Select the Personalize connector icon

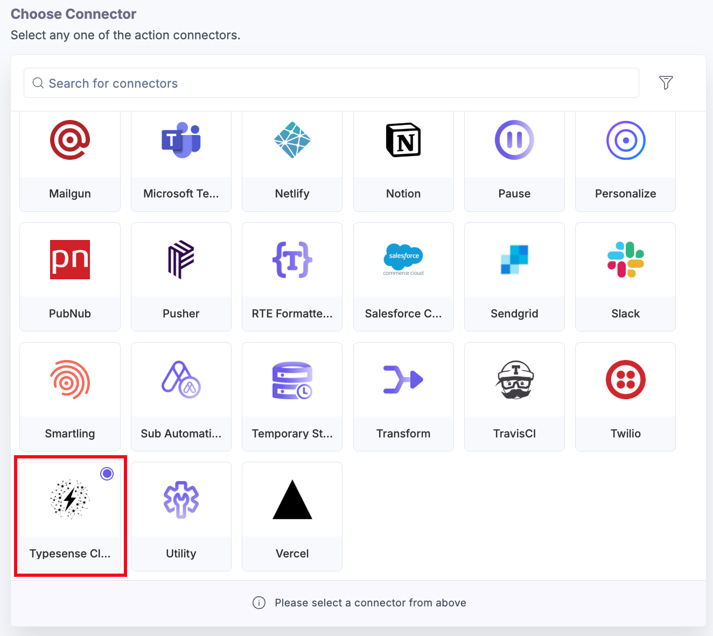click(x=626, y=140)
